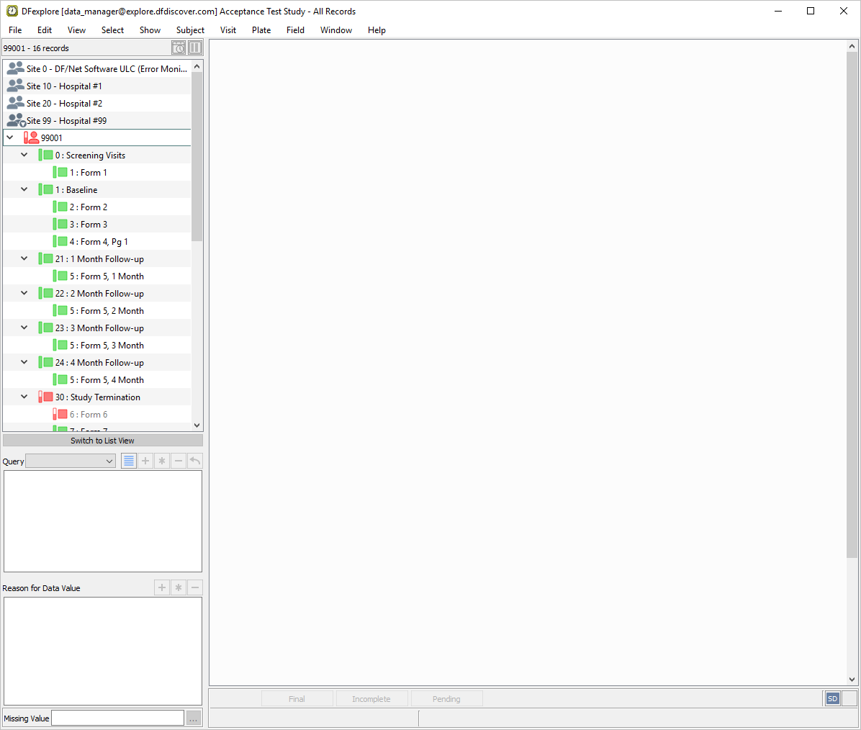The image size is (861, 730).
Task: Click the plus icon in the Query row
Action: point(145,461)
